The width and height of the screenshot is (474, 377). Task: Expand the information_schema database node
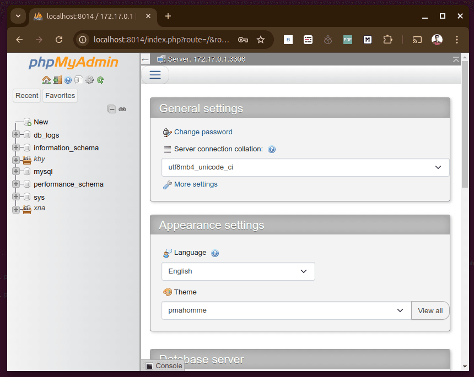(x=16, y=147)
